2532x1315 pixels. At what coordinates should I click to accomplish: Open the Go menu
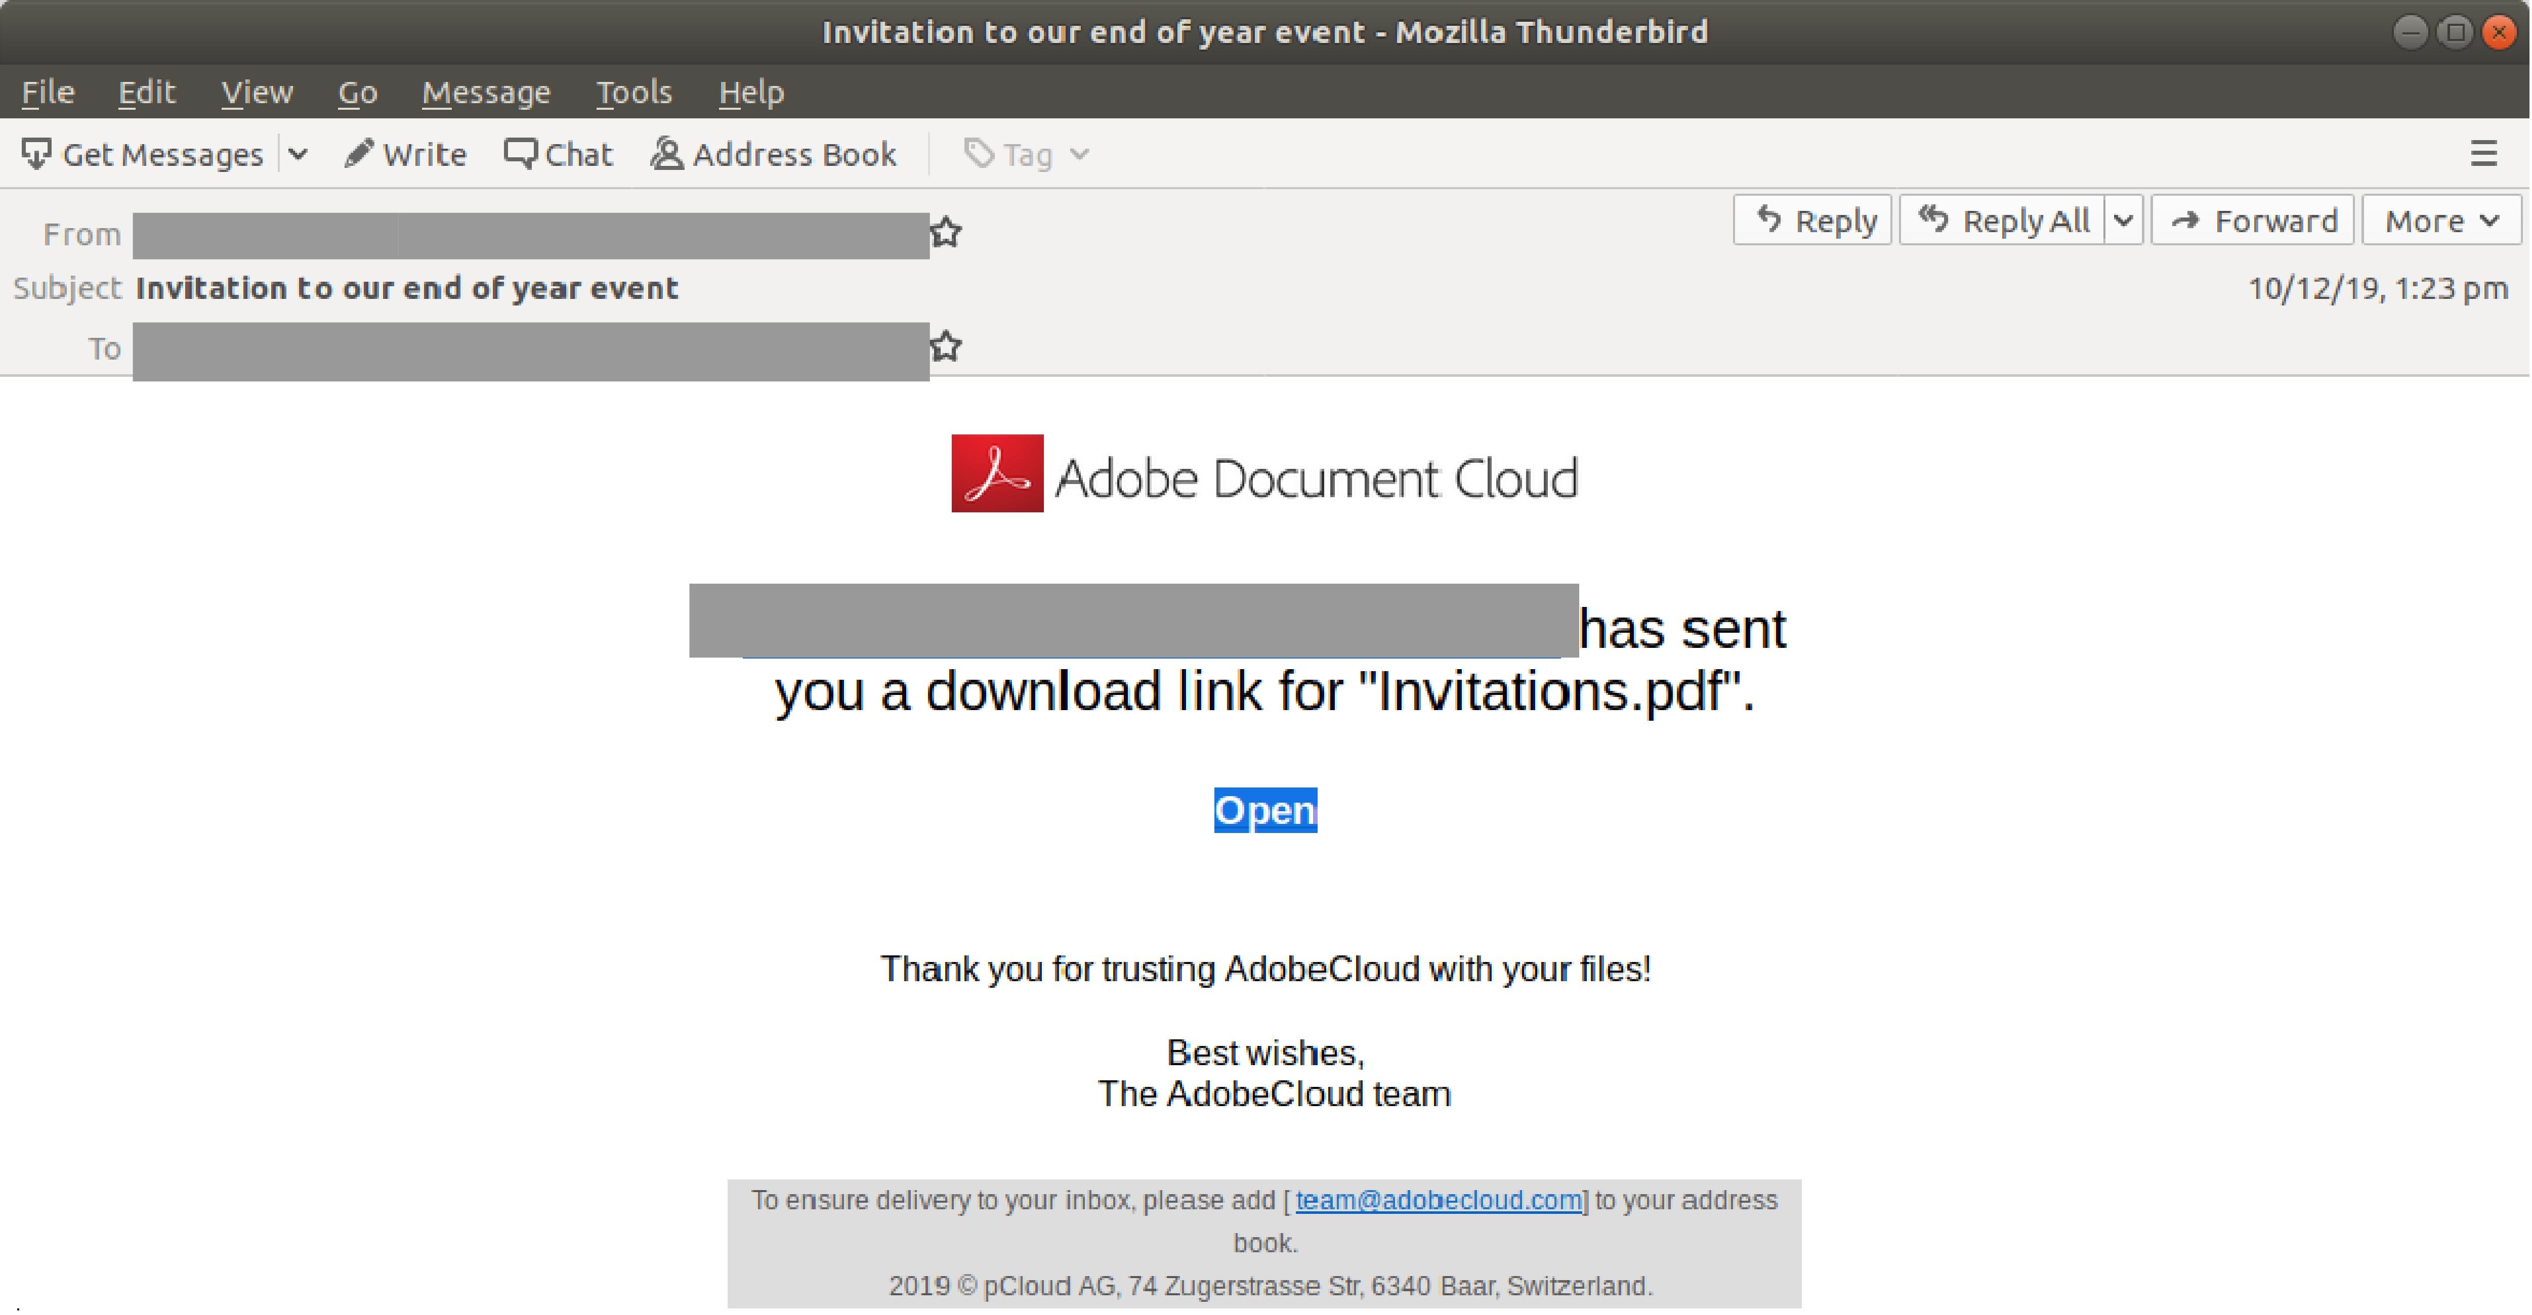tap(358, 93)
